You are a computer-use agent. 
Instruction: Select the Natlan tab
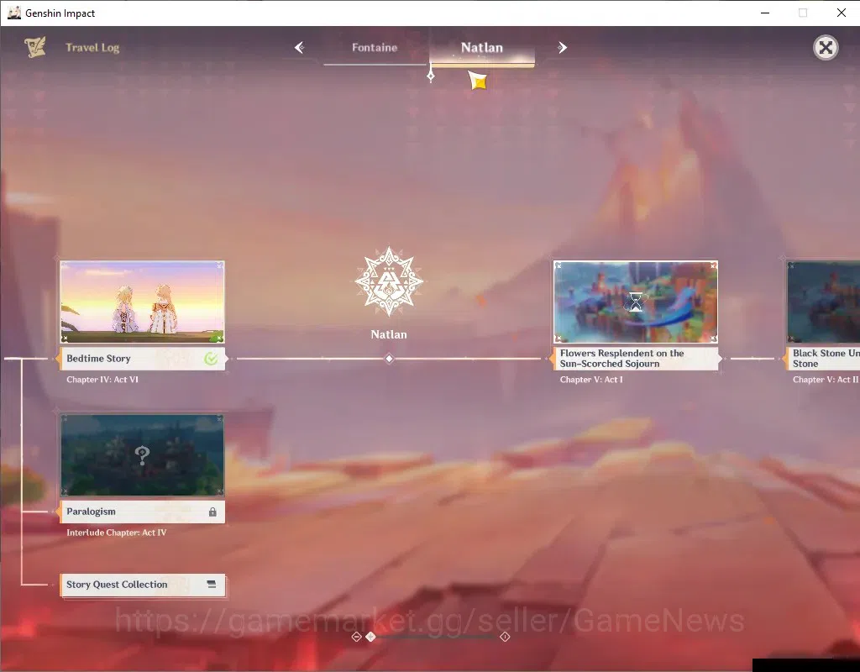coord(481,48)
